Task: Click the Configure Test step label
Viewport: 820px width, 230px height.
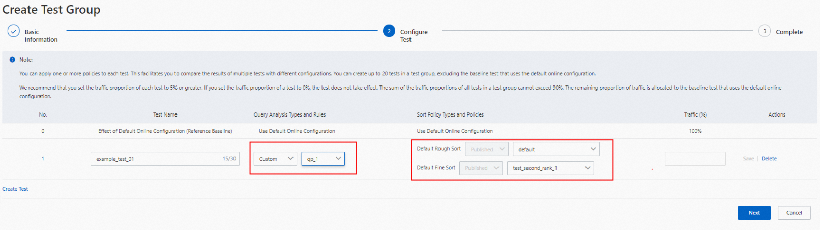Action: [x=414, y=36]
